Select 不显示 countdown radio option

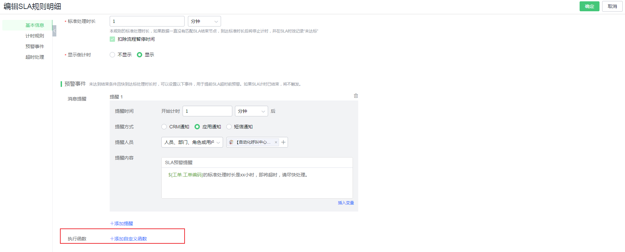[x=113, y=55]
